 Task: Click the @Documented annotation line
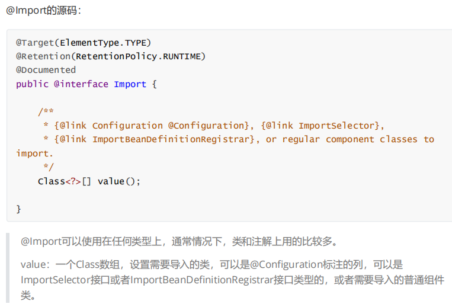tap(46, 70)
